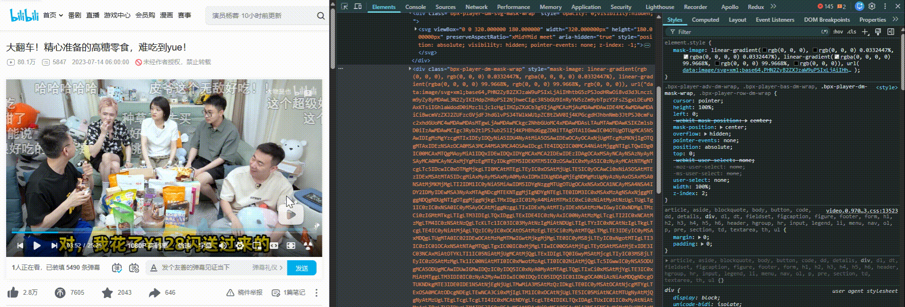The height and width of the screenshot is (307, 905).
Task: Click the bilibili logo
Action: pyautogui.click(x=24, y=16)
